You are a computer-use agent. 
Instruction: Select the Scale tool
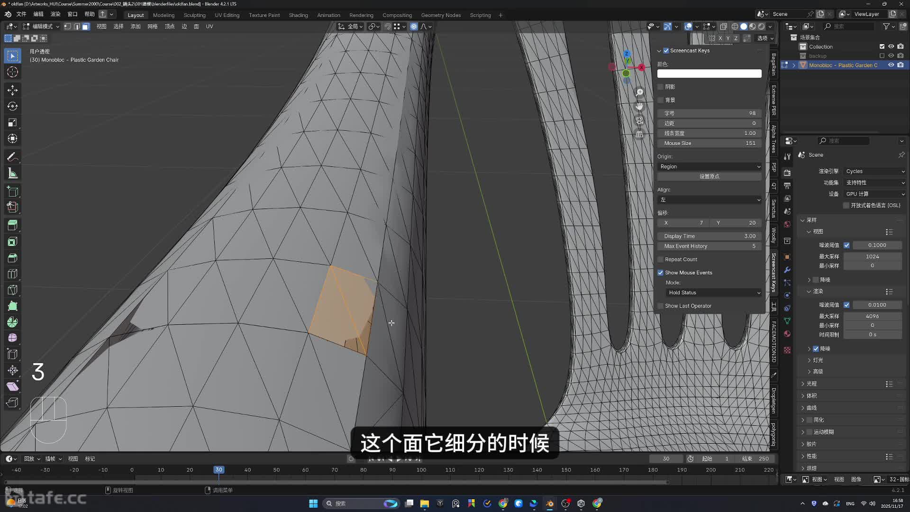tap(13, 123)
